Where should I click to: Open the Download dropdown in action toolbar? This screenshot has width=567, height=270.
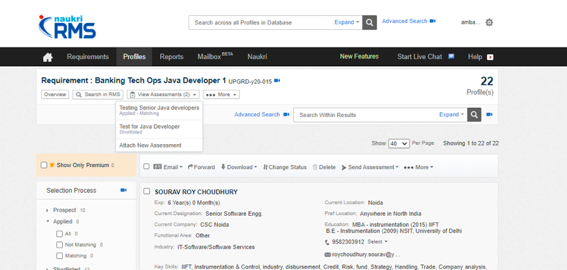tap(239, 167)
